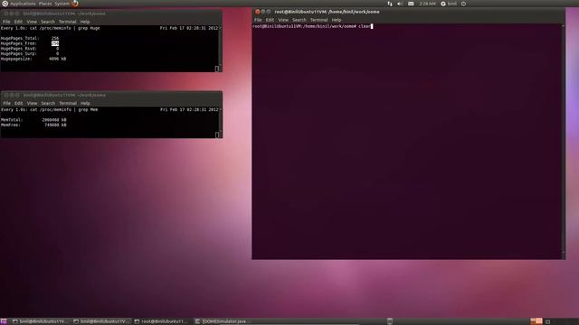Open Search menu in Mem grep terminal
Image resolution: width=579 pixels, height=325 pixels.
48,104
